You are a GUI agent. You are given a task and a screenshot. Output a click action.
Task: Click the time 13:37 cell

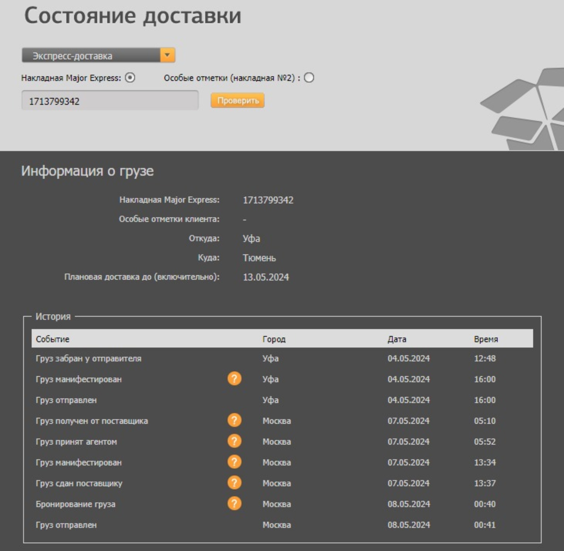pyautogui.click(x=485, y=483)
